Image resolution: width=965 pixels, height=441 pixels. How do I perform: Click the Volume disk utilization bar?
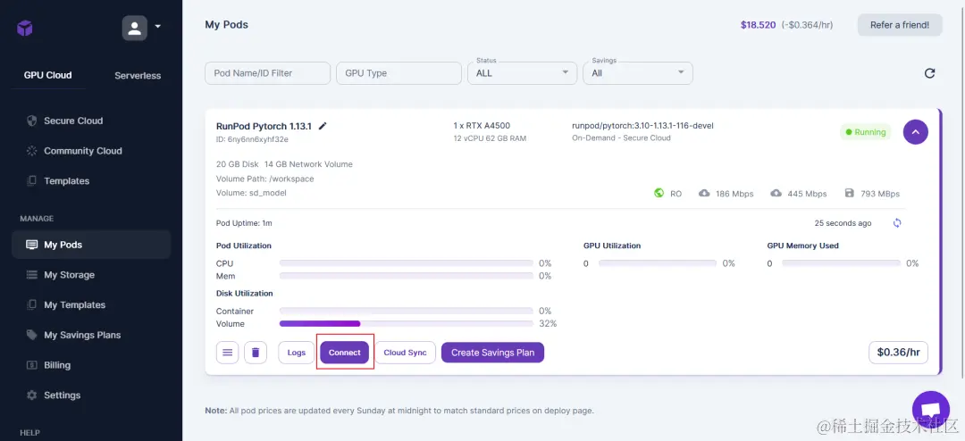[407, 323]
